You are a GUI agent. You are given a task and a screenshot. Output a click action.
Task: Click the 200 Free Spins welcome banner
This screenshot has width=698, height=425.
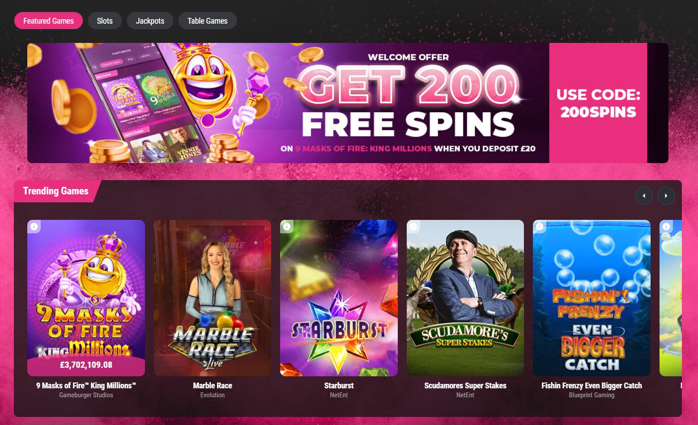tap(288, 103)
